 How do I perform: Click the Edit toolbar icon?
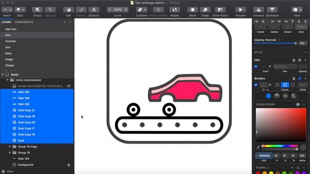[68, 10]
